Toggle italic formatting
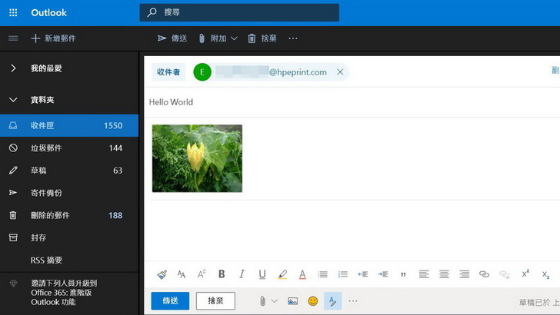 [x=242, y=274]
